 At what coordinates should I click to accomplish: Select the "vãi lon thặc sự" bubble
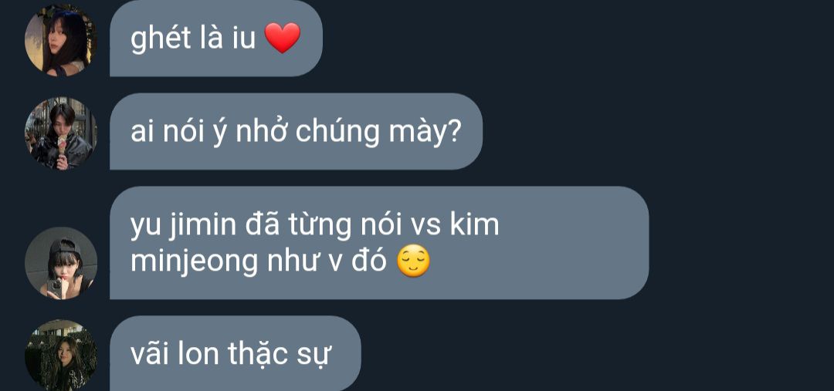(x=235, y=354)
